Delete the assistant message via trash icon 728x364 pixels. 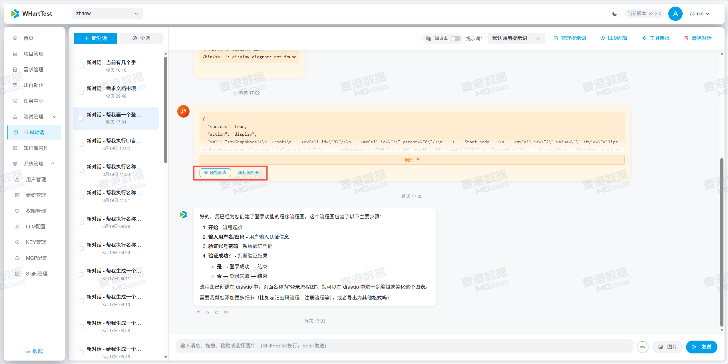click(x=226, y=312)
